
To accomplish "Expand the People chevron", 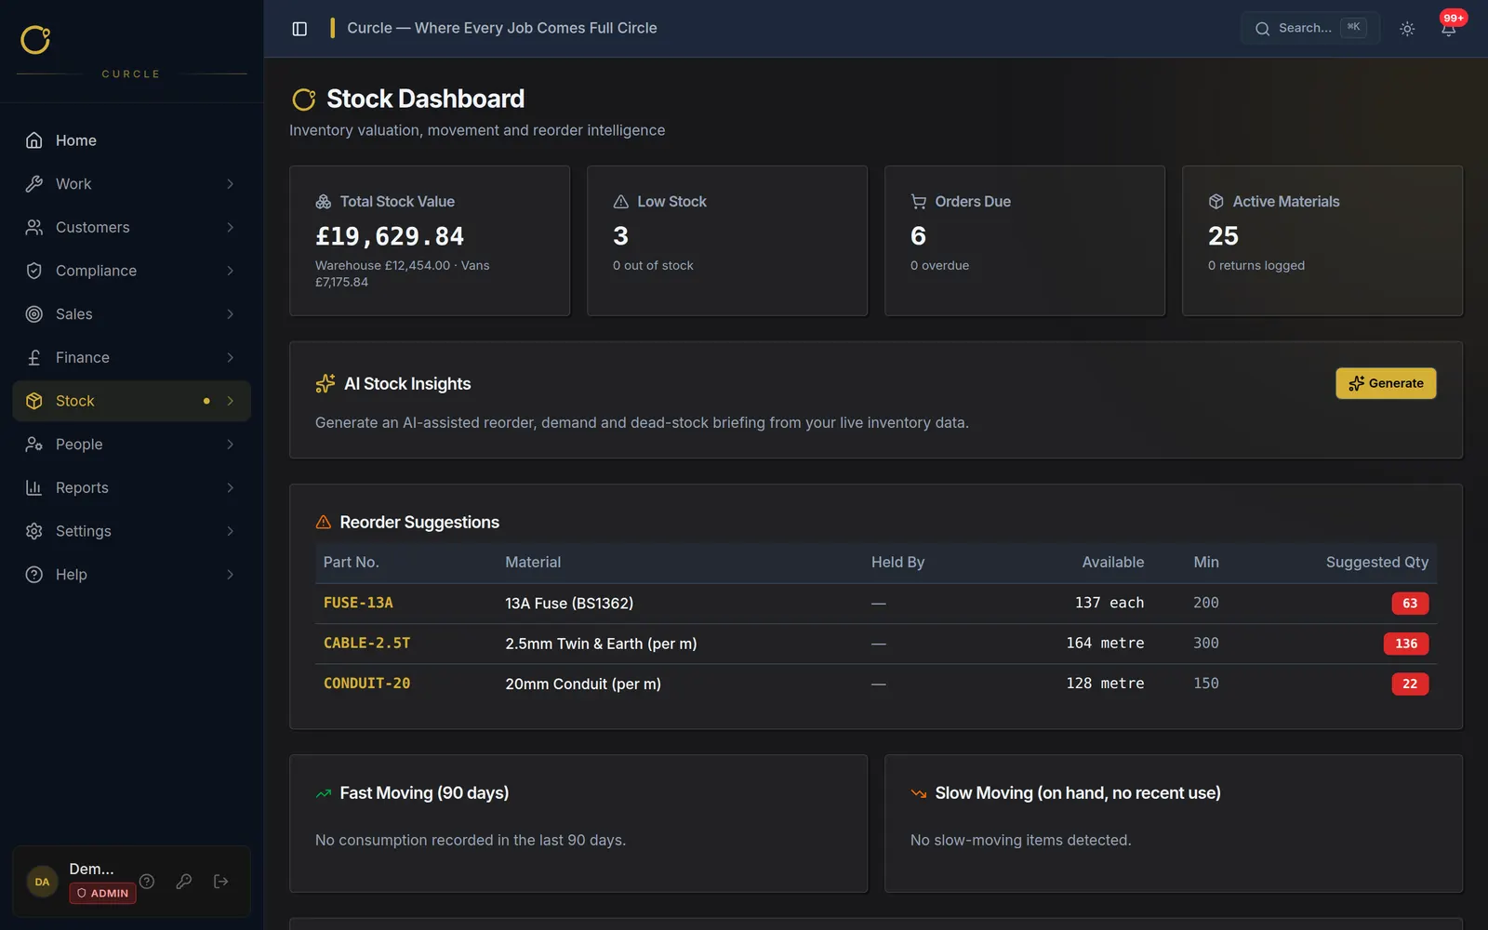I will 230,445.
